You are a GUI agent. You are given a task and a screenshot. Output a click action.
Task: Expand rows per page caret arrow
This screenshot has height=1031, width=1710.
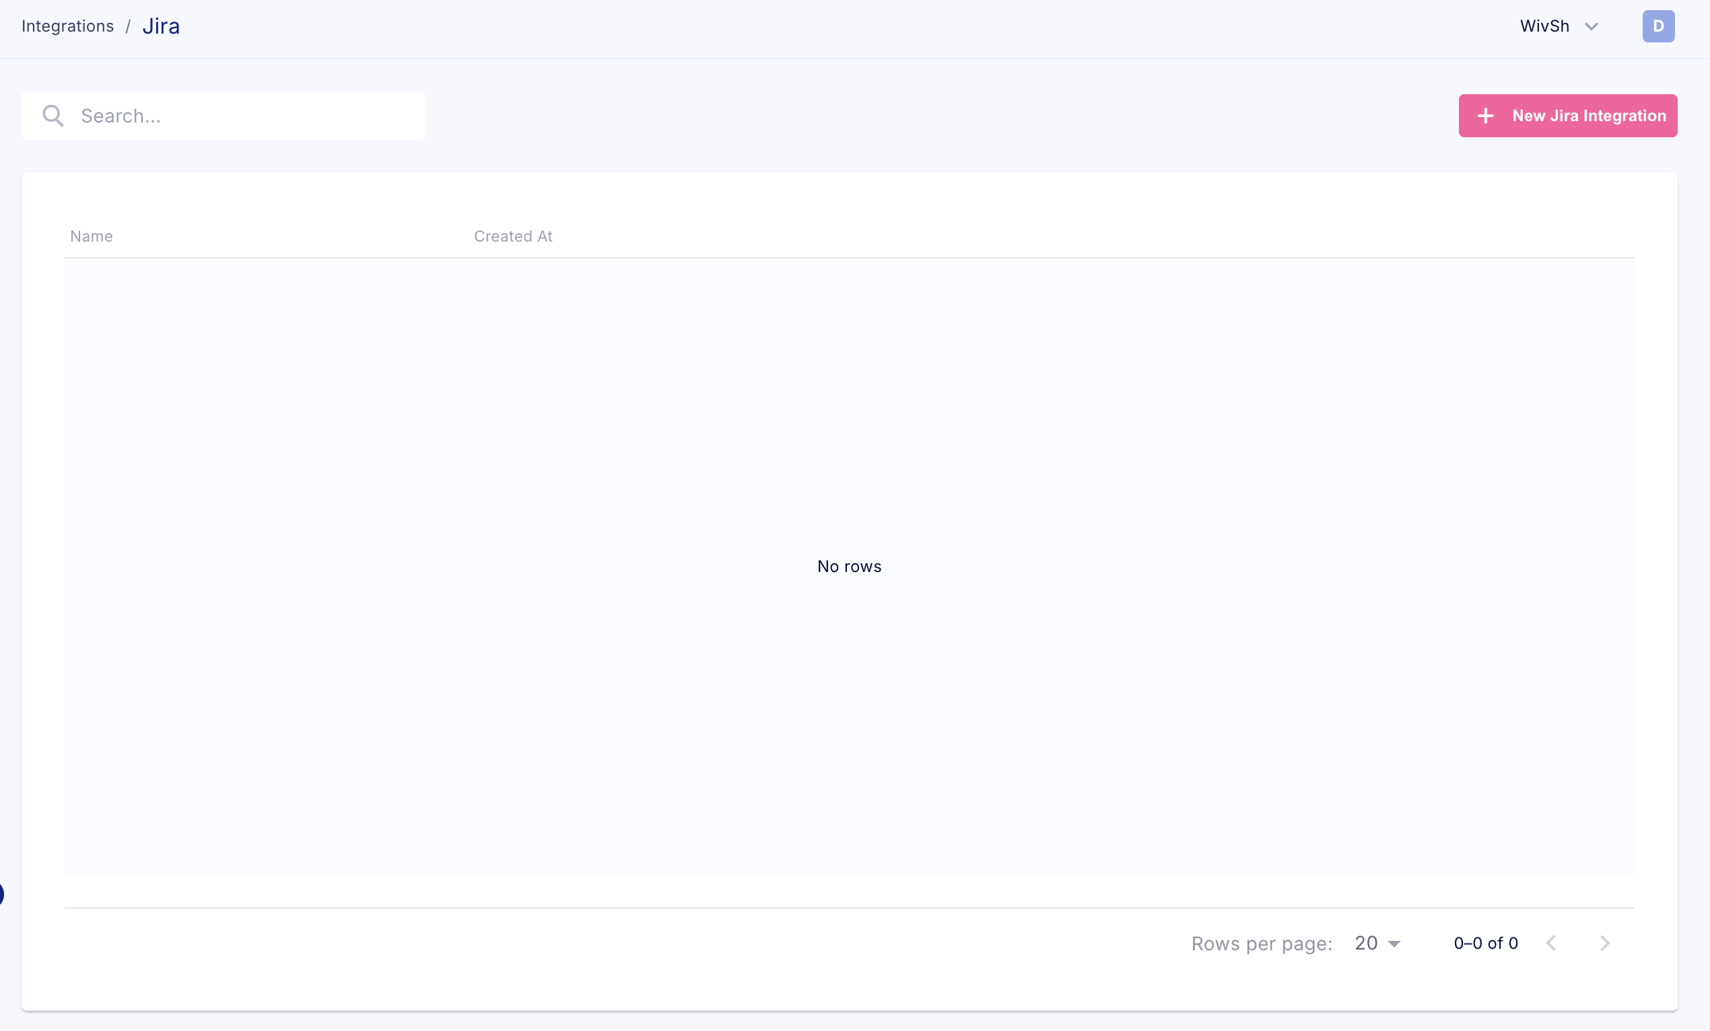click(x=1394, y=944)
